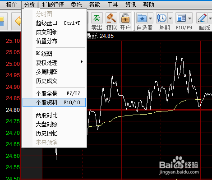Expand the 自选股 dropdown arrow
The height and width of the screenshot is (180, 212).
[150, 18]
